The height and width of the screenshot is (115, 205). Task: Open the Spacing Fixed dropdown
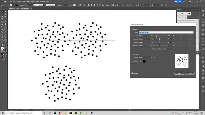coord(144,39)
